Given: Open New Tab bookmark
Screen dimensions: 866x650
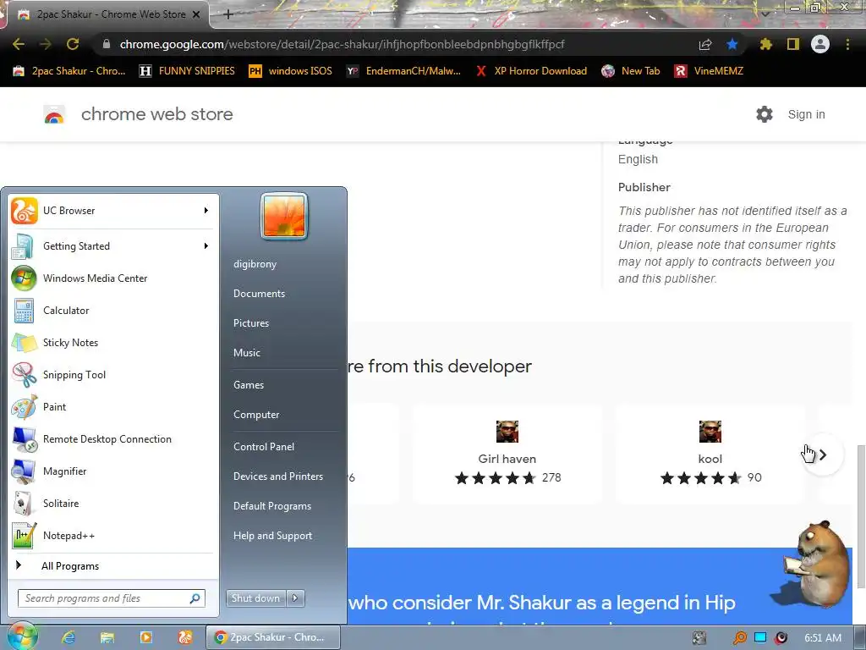Looking at the screenshot, I should [x=631, y=71].
